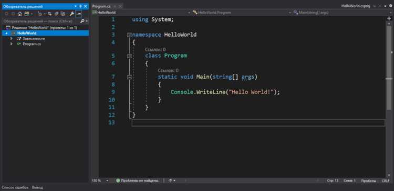Click the Show All Files icon

pyautogui.click(x=63, y=14)
